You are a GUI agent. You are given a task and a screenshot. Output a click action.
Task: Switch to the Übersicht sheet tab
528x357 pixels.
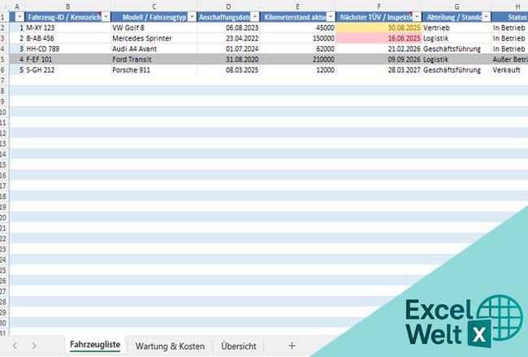[x=239, y=346]
